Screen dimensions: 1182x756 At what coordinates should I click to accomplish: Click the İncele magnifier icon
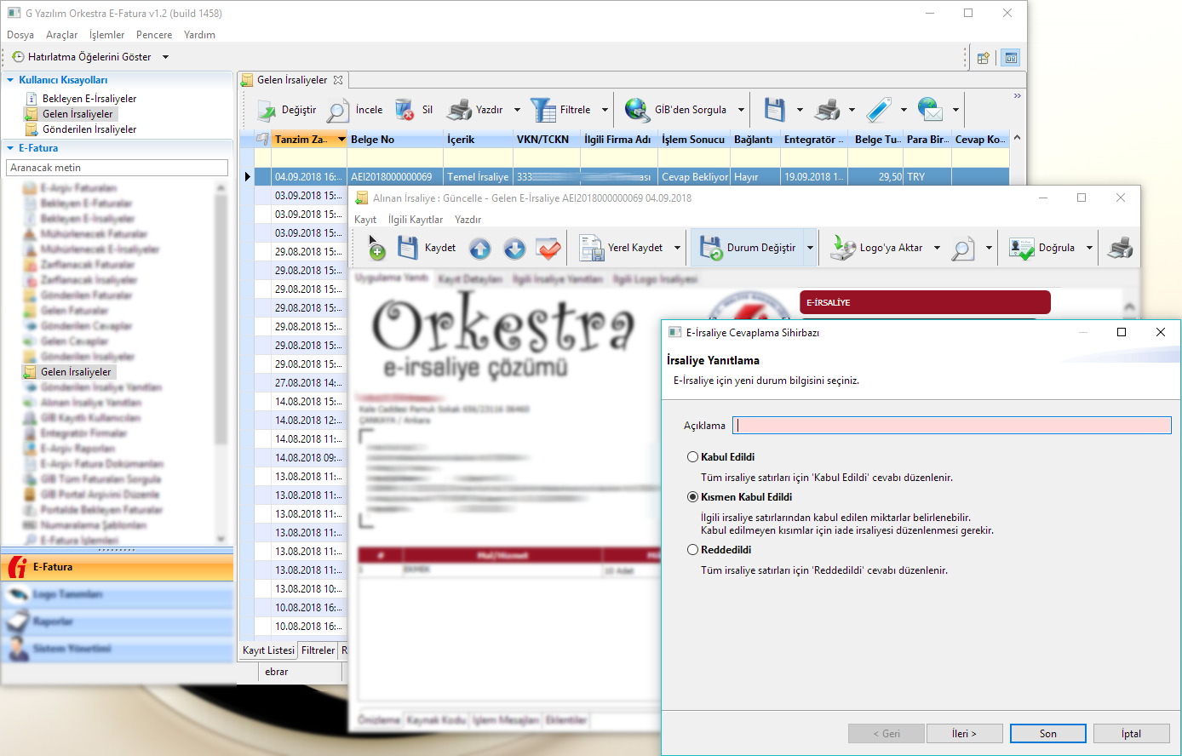point(338,110)
